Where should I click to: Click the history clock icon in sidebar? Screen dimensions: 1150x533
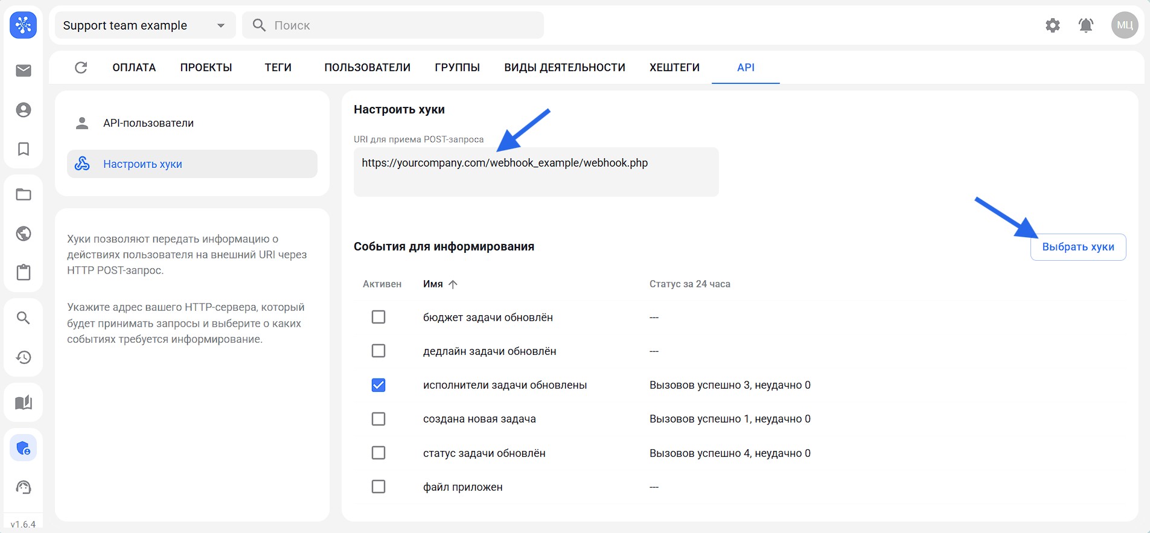(24, 357)
